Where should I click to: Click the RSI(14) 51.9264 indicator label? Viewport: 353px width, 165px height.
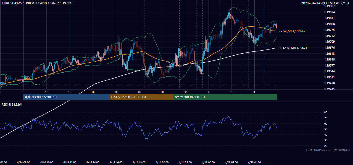(x=12, y=105)
